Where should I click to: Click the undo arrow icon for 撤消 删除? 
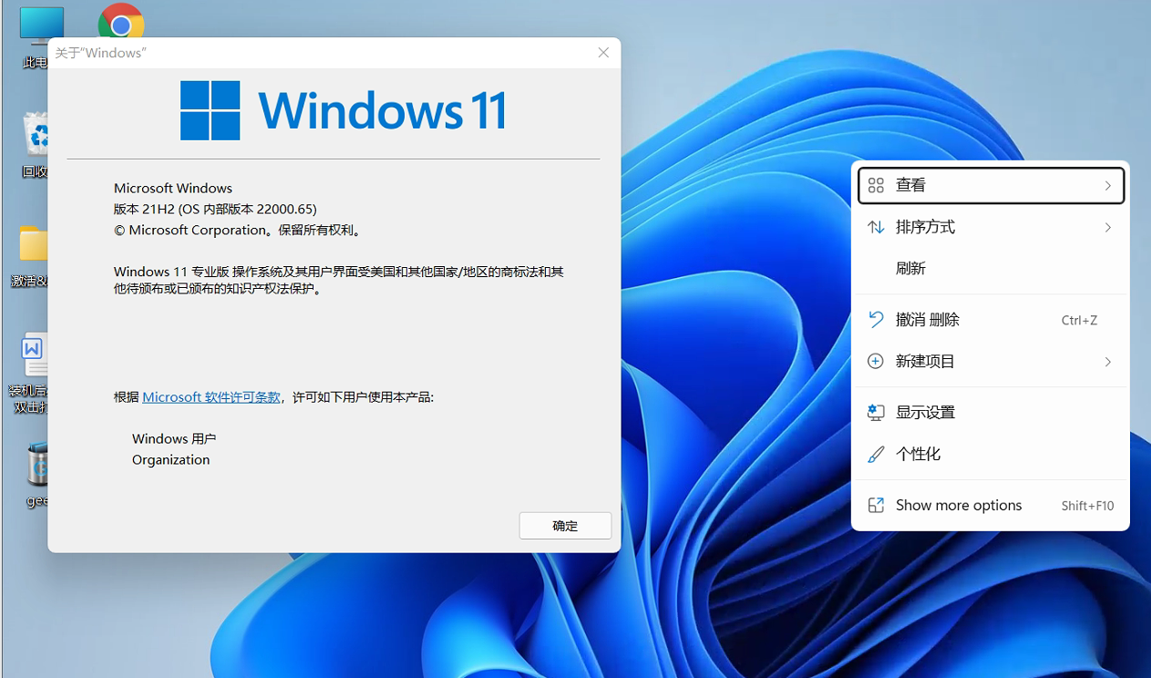pos(876,320)
